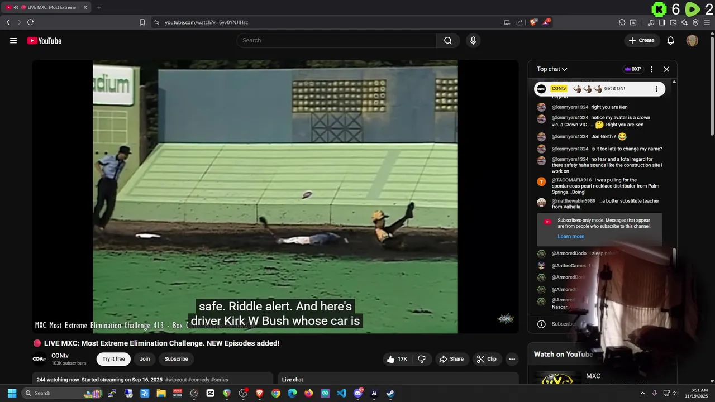Click the Join membership button
The height and width of the screenshot is (402, 715).
tap(145, 359)
